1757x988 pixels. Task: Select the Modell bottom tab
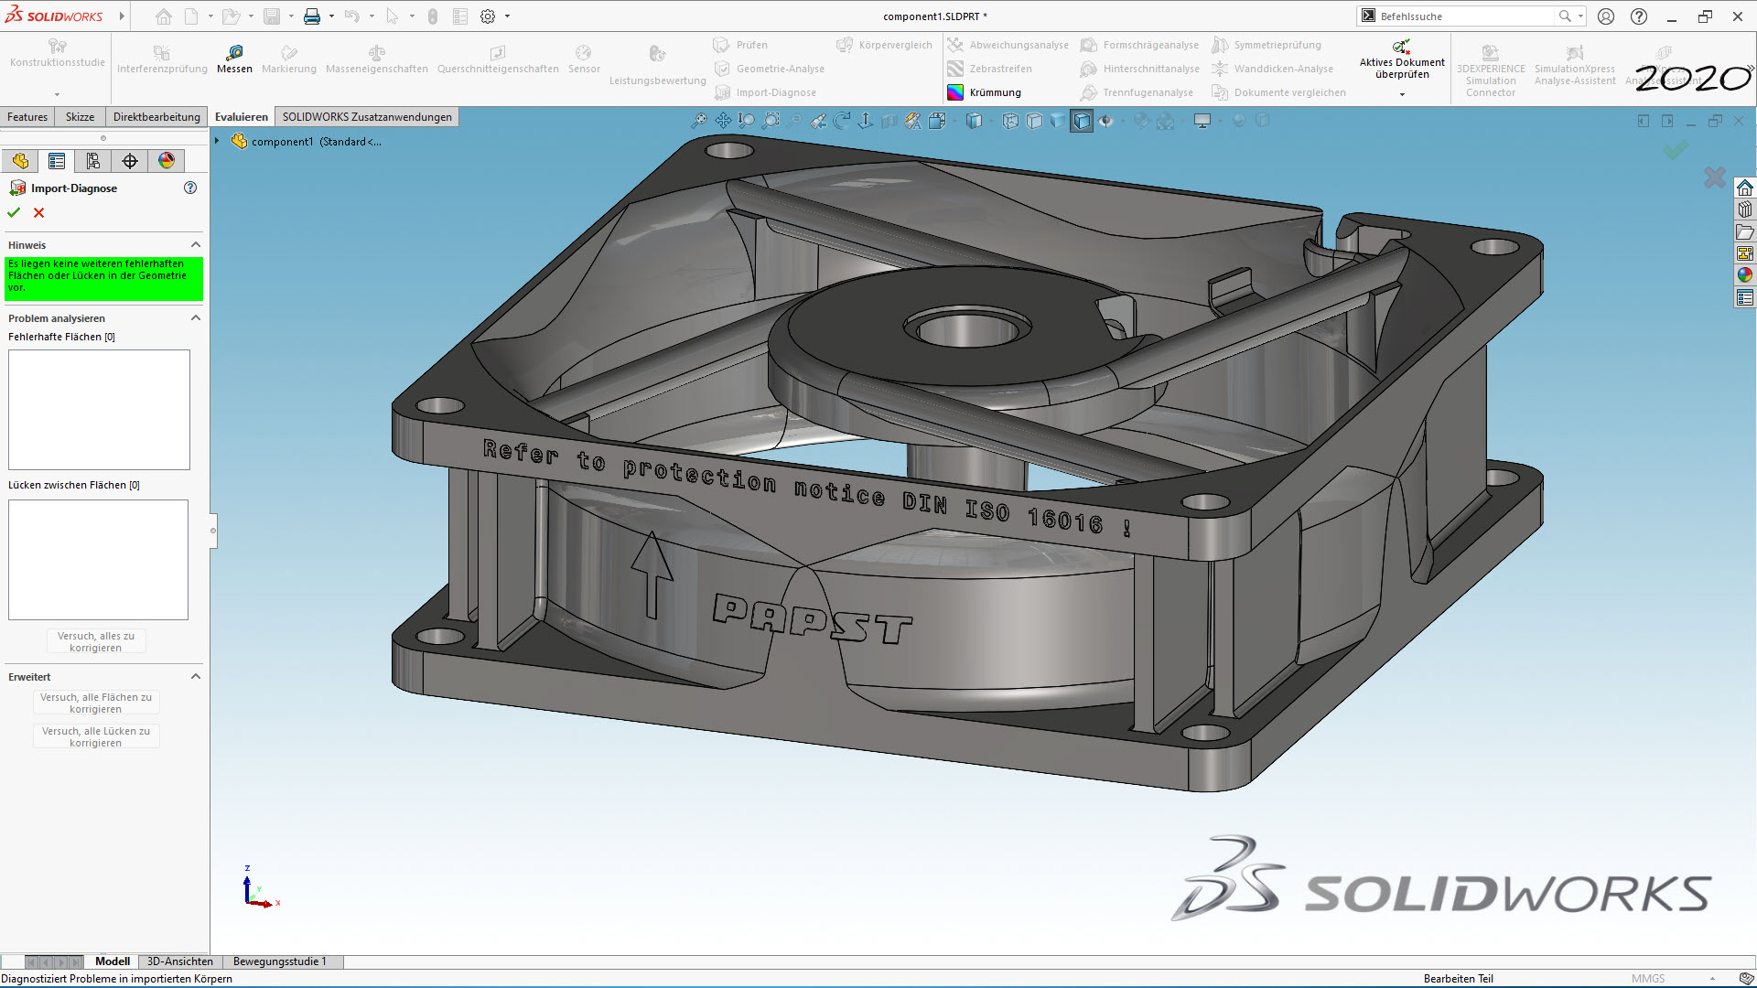pos(113,961)
